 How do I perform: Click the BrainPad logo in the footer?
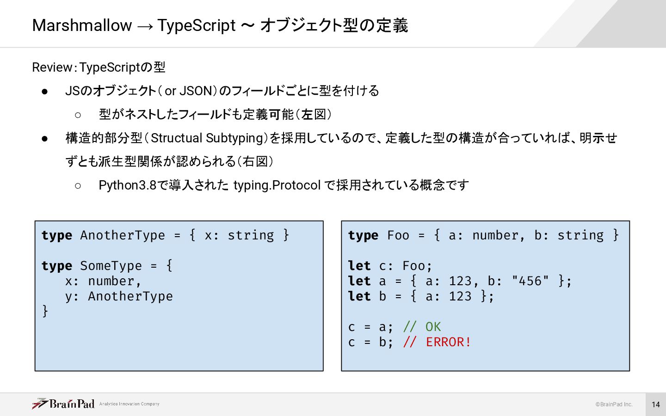pos(63,404)
